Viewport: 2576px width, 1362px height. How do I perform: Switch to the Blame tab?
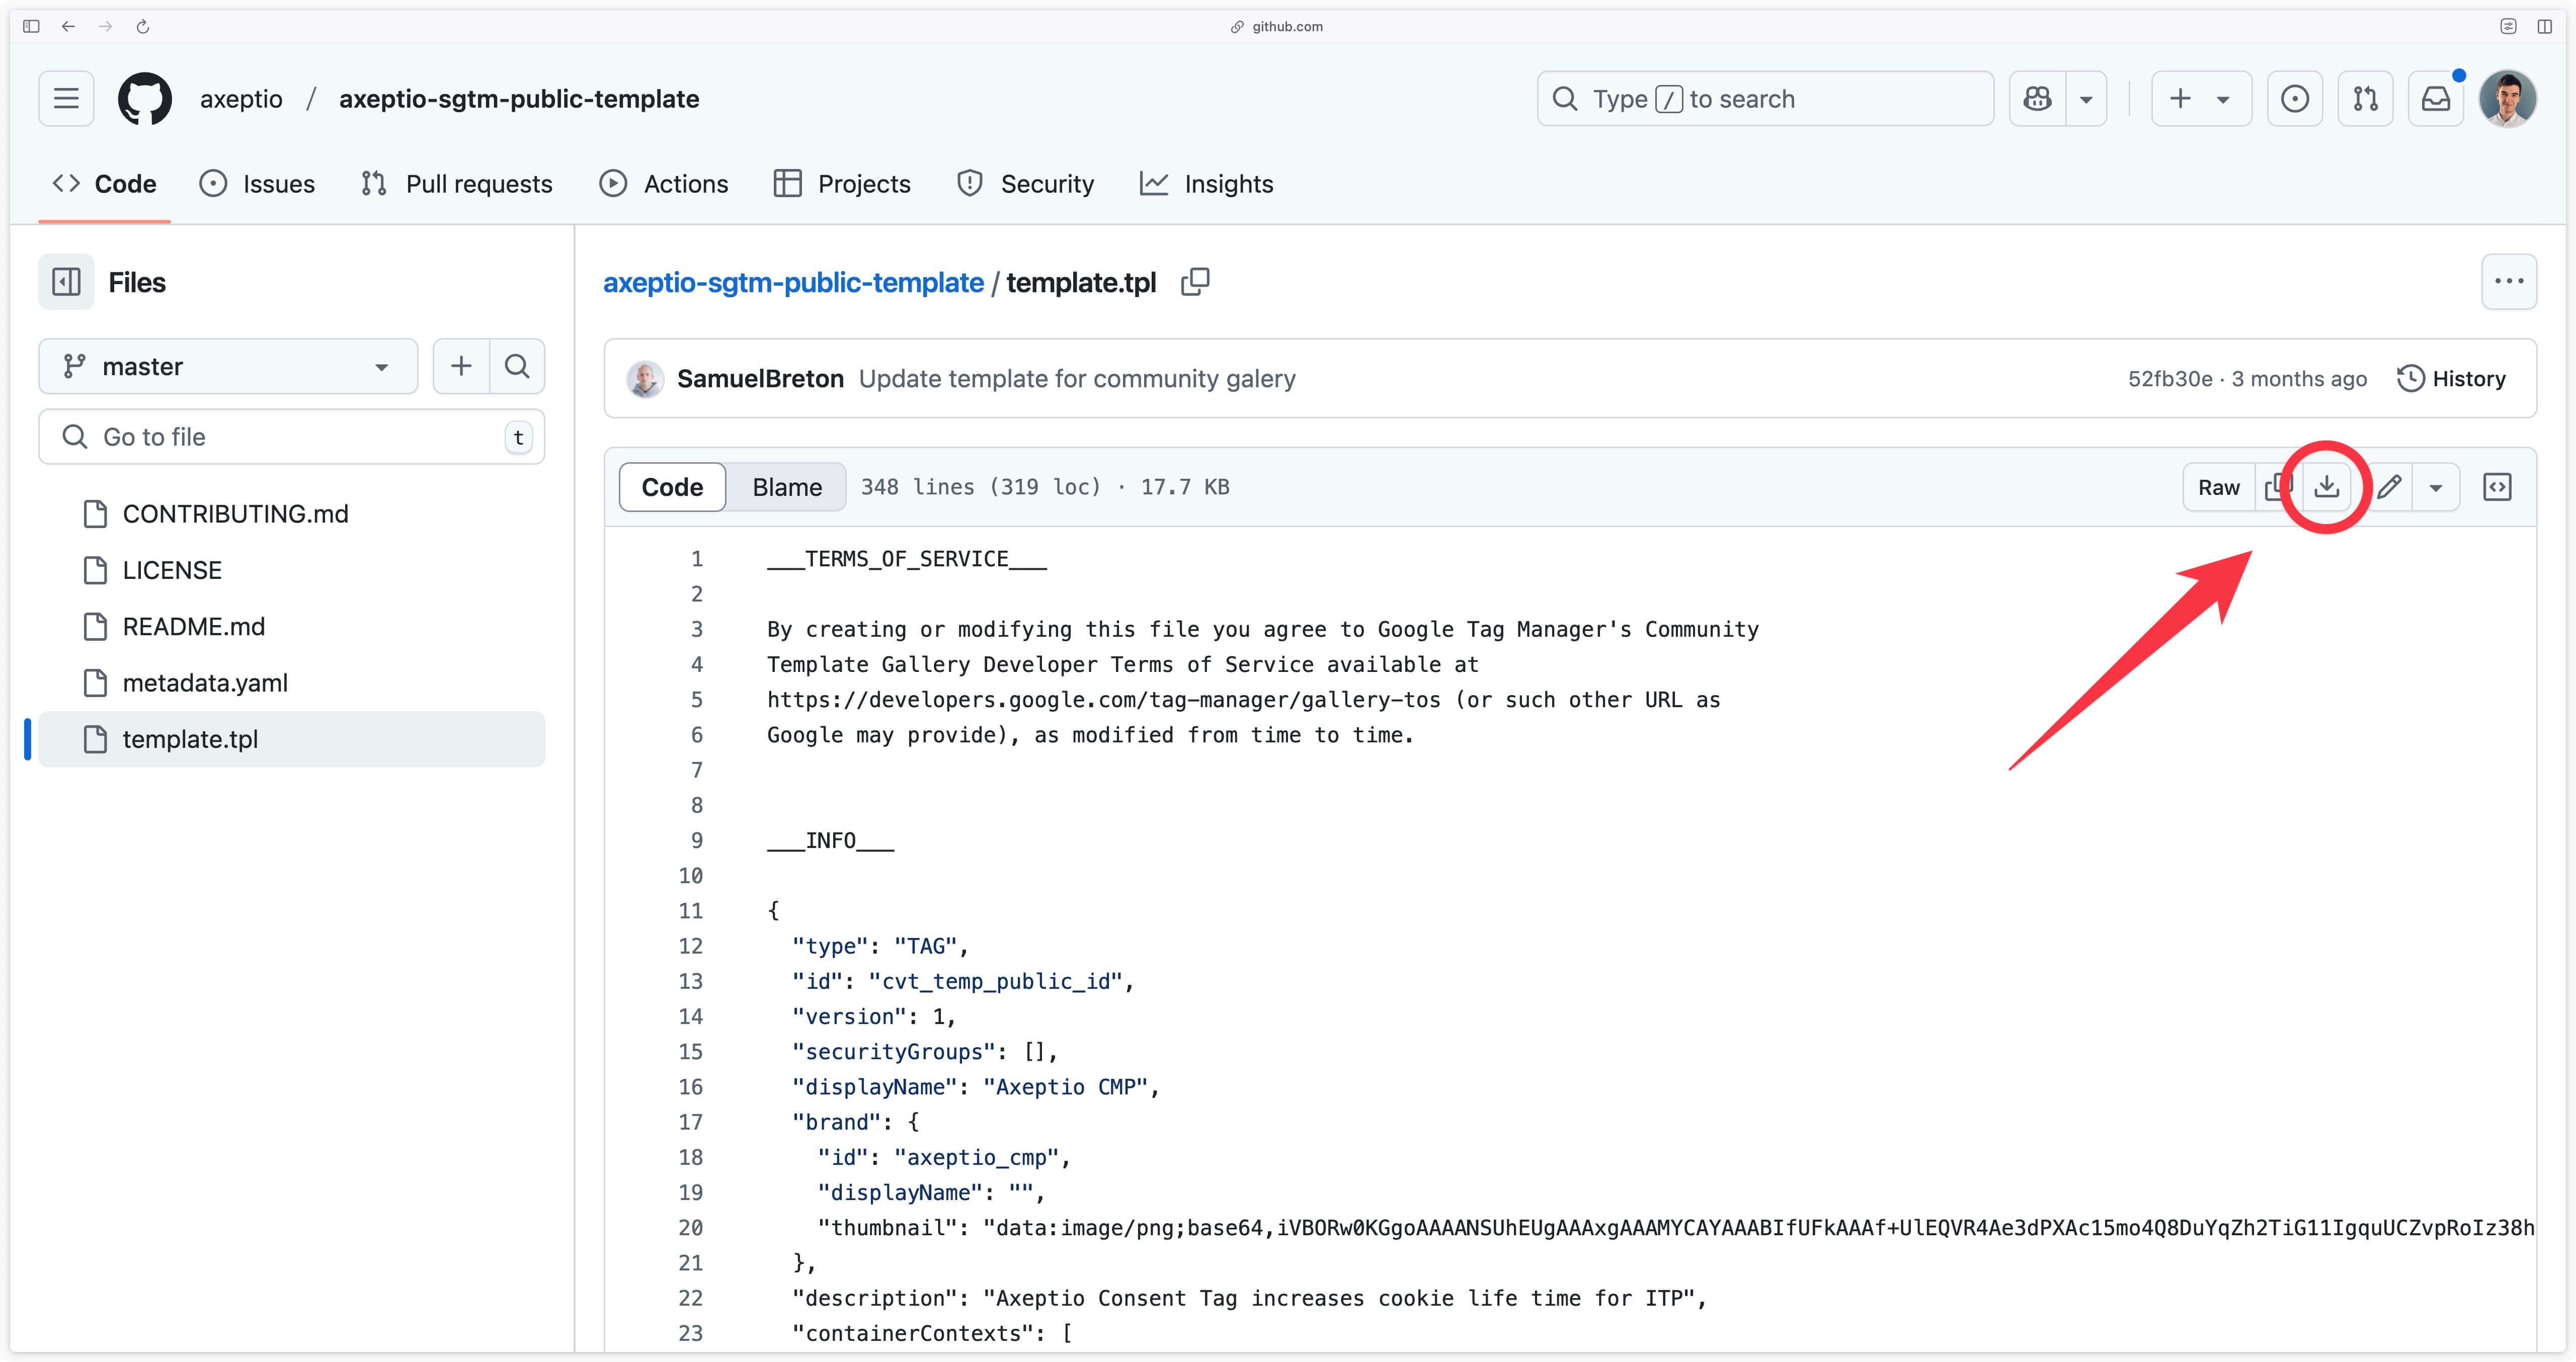click(x=785, y=487)
